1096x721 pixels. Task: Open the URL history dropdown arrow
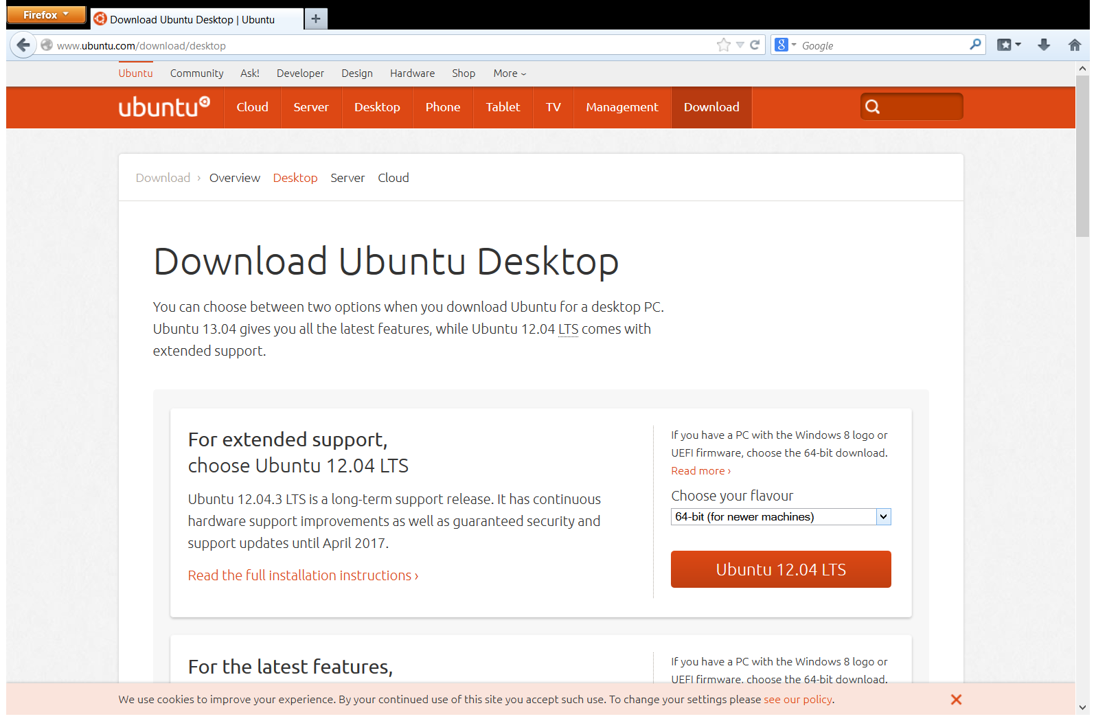pyautogui.click(x=740, y=45)
